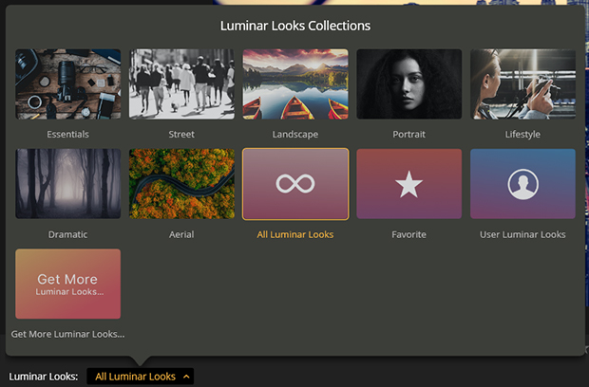
Task: Click the Street label
Action: click(181, 135)
